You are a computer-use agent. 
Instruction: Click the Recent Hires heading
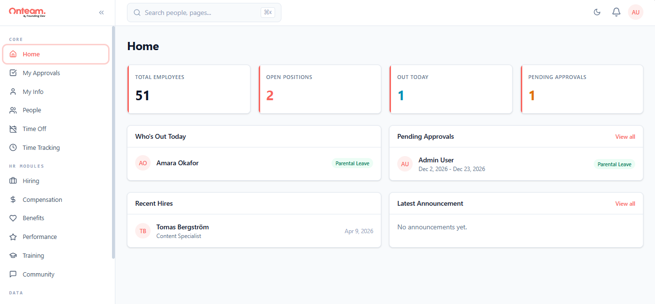pos(154,203)
